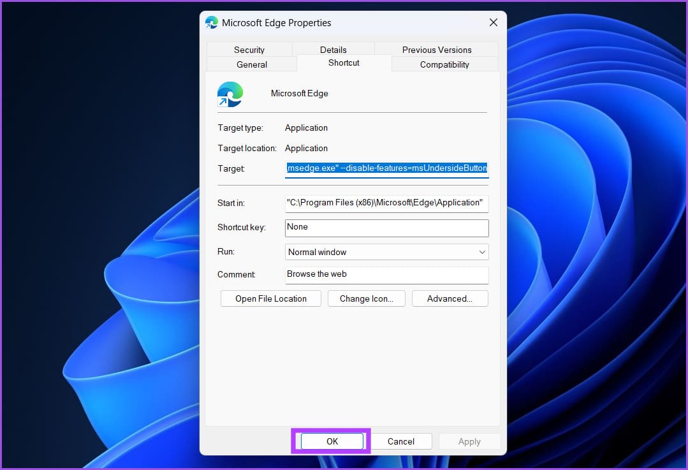This screenshot has width=688, height=470.
Task: Click the Start in: label
Action: tap(231, 203)
